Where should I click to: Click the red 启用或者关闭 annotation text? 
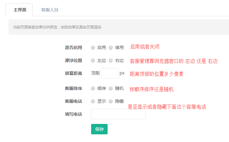pyautogui.click(x=145, y=47)
